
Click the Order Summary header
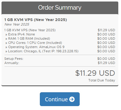point(60,8)
